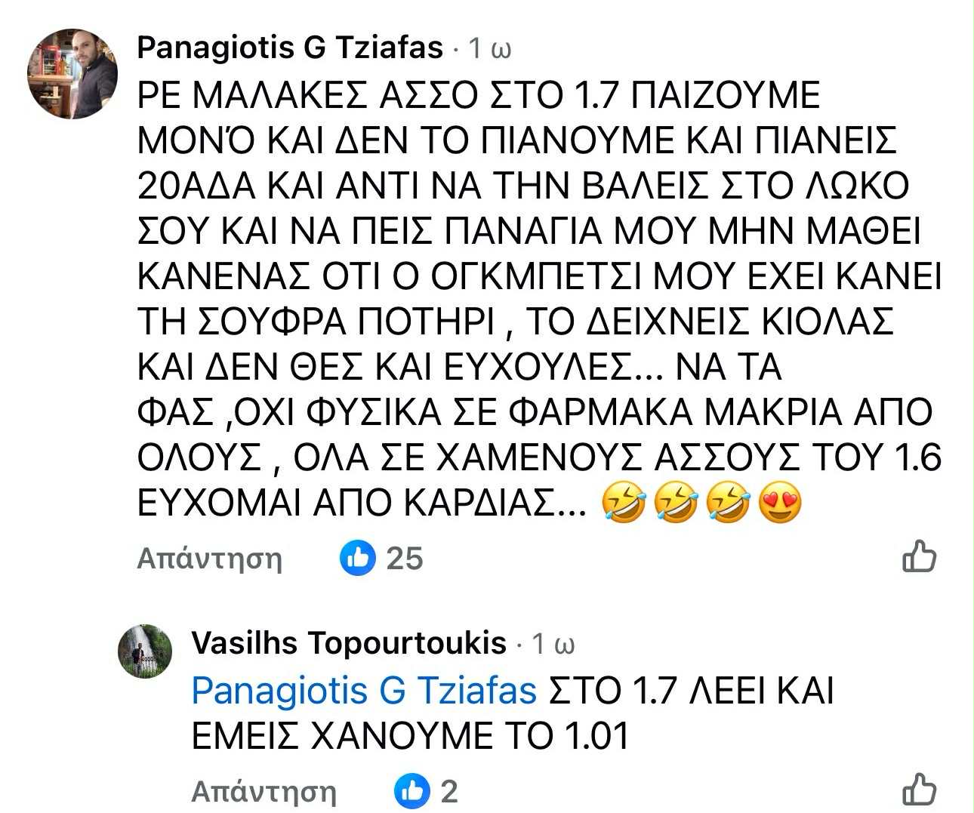Viewport: 974px width, 813px height.
Task: Reply to Panagiotis's comment via Απάντηση
Action: [209, 559]
